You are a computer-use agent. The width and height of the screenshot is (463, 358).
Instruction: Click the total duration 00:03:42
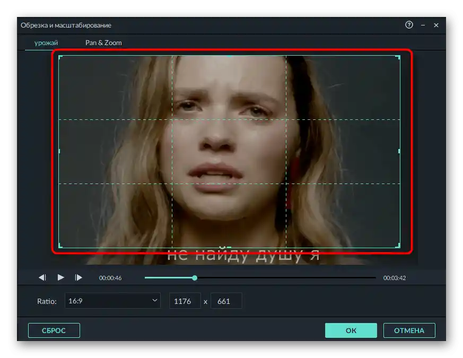(395, 278)
